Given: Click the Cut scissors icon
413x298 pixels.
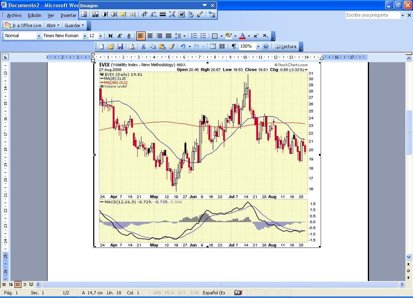Looking at the screenshot, I should 143,46.
